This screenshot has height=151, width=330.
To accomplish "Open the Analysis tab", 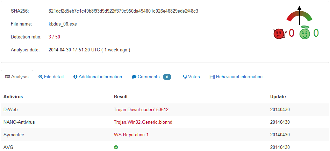I will (17, 77).
